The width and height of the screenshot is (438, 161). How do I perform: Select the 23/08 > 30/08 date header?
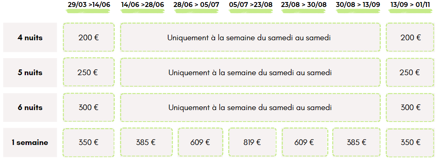point(304,5)
